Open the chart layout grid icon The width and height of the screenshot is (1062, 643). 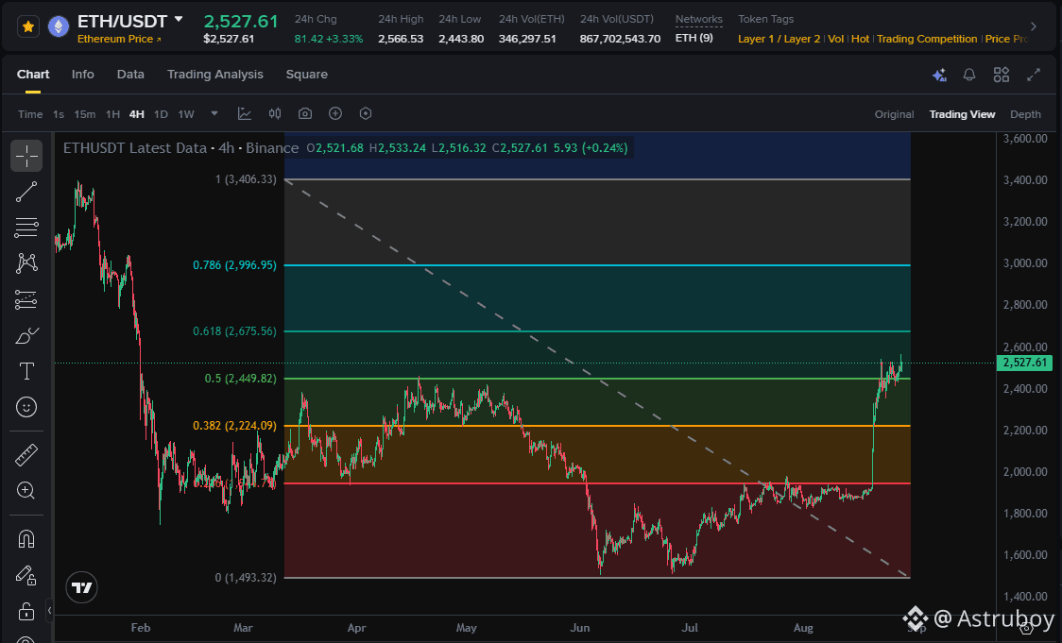point(1001,76)
